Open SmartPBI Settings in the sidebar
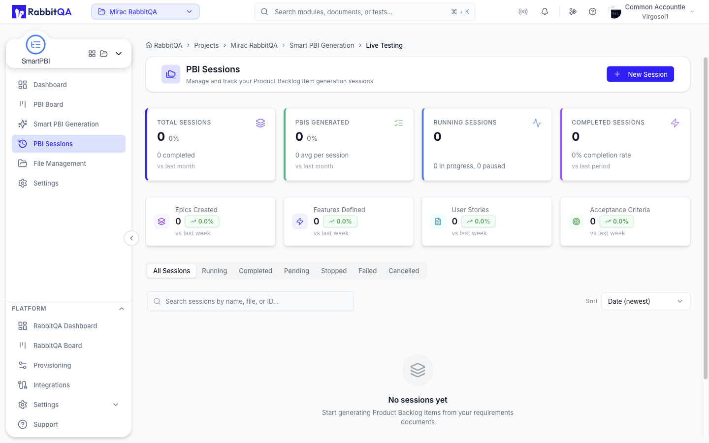Viewport: 709px width, 443px height. [x=68, y=183]
